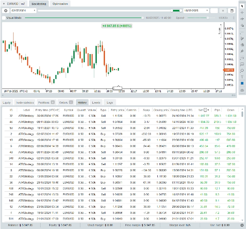Click the Net column sort arrow

[x=208, y=110]
